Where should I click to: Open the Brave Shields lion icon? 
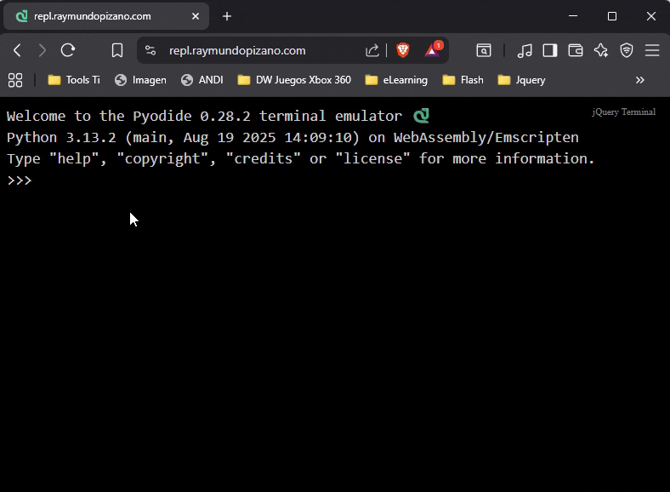point(403,50)
